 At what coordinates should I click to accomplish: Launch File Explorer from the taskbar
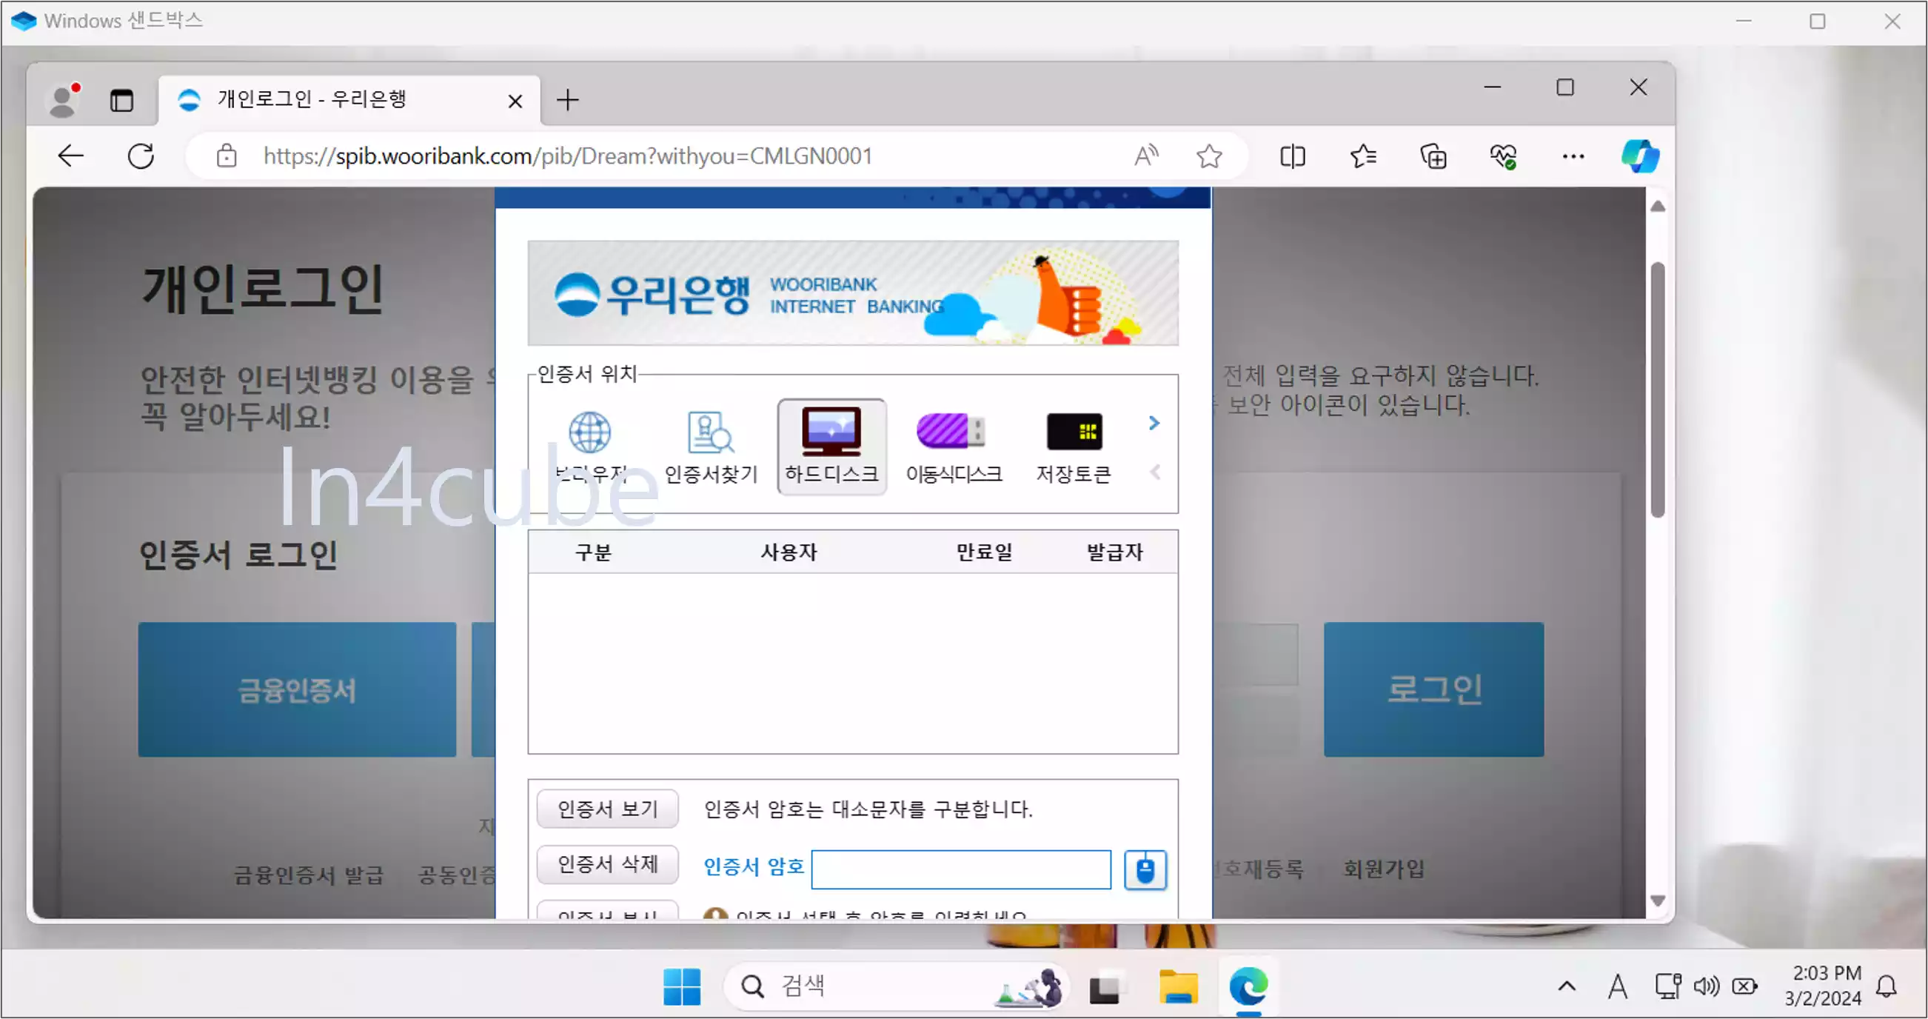coord(1177,987)
